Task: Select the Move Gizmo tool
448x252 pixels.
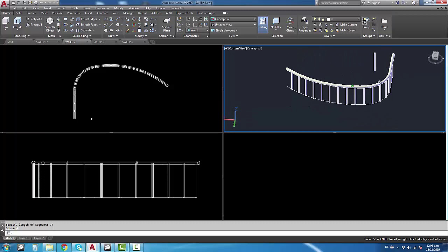Action: [290, 24]
